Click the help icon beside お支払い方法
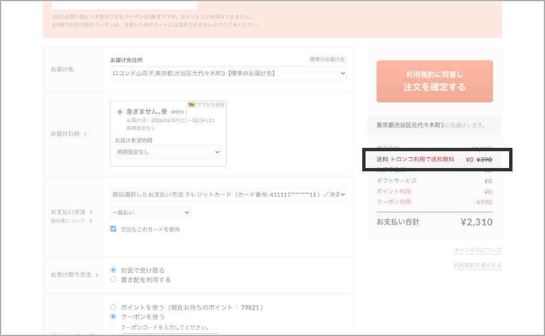545x336 pixels. pyautogui.click(x=91, y=213)
